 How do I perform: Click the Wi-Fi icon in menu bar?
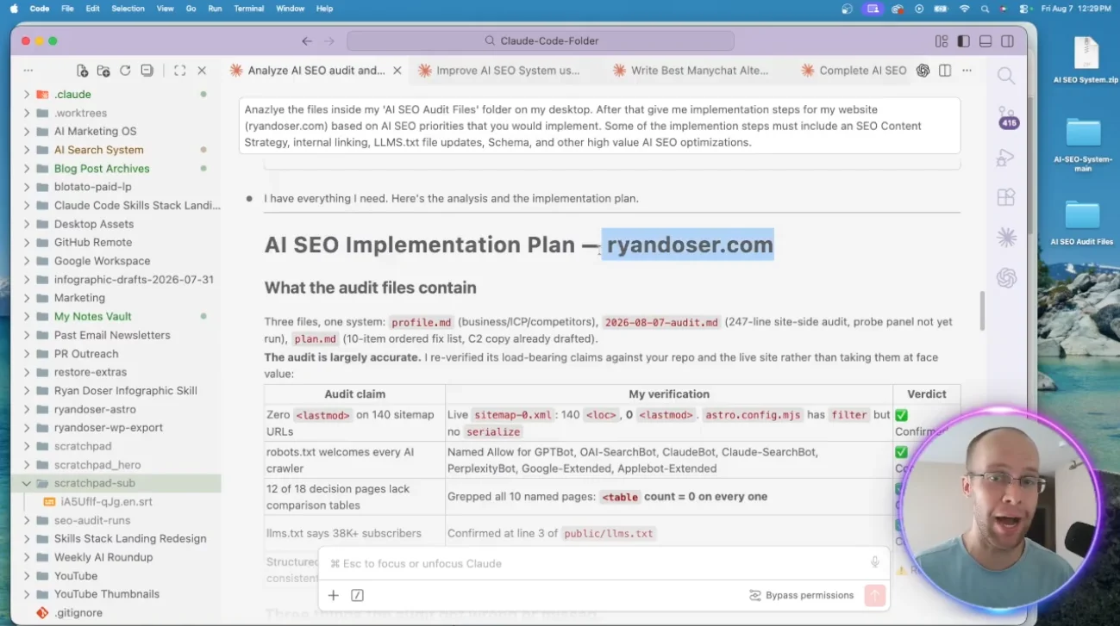coord(964,9)
